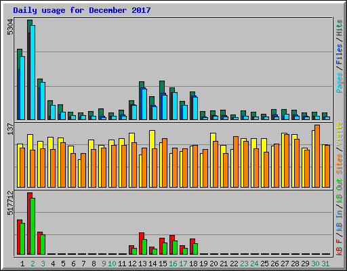The width and height of the screenshot is (347, 271).
Task: Click the red kB F bar for day 2
Action: [x=28, y=224]
